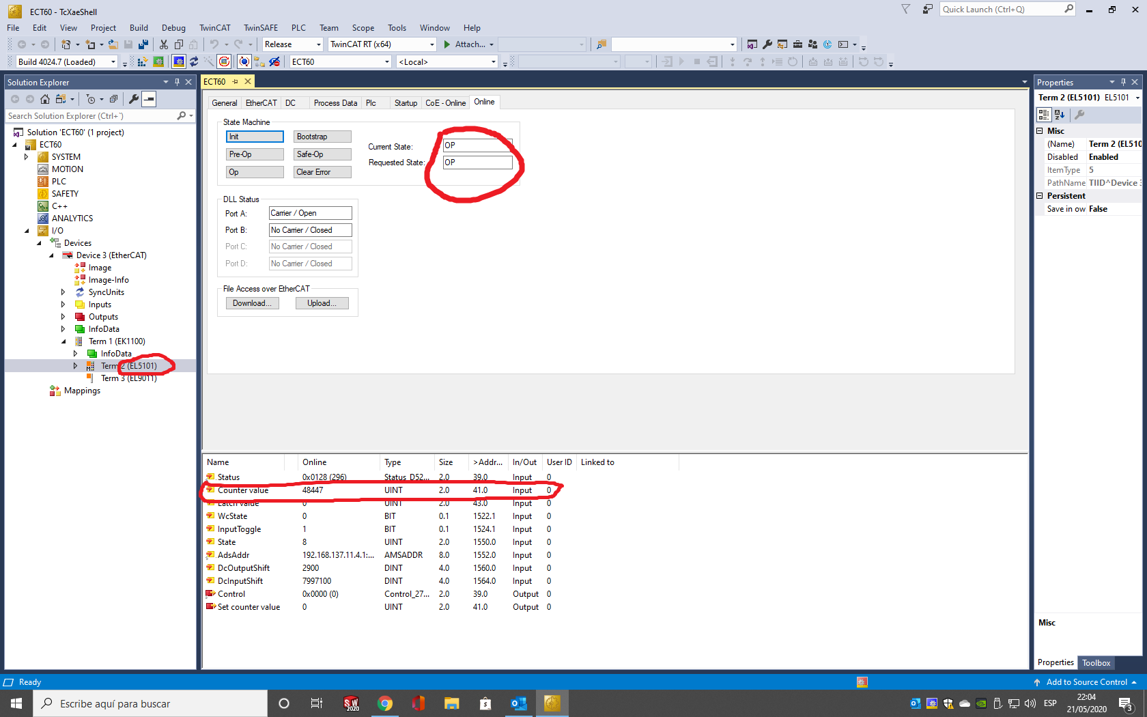Viewport: 1147px width, 717px height.
Task: Click the Safe-Op state button
Action: 322,154
